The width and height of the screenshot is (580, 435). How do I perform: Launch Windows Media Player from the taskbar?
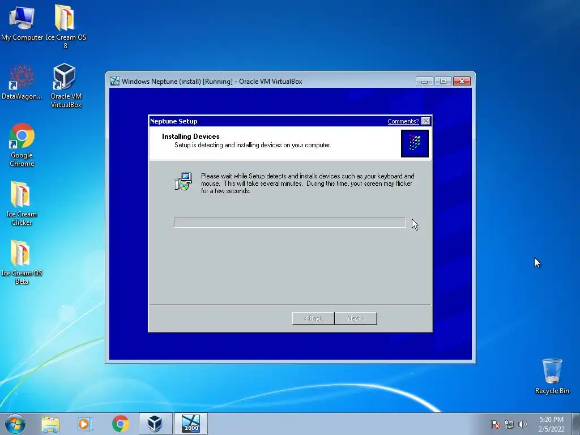(85, 424)
